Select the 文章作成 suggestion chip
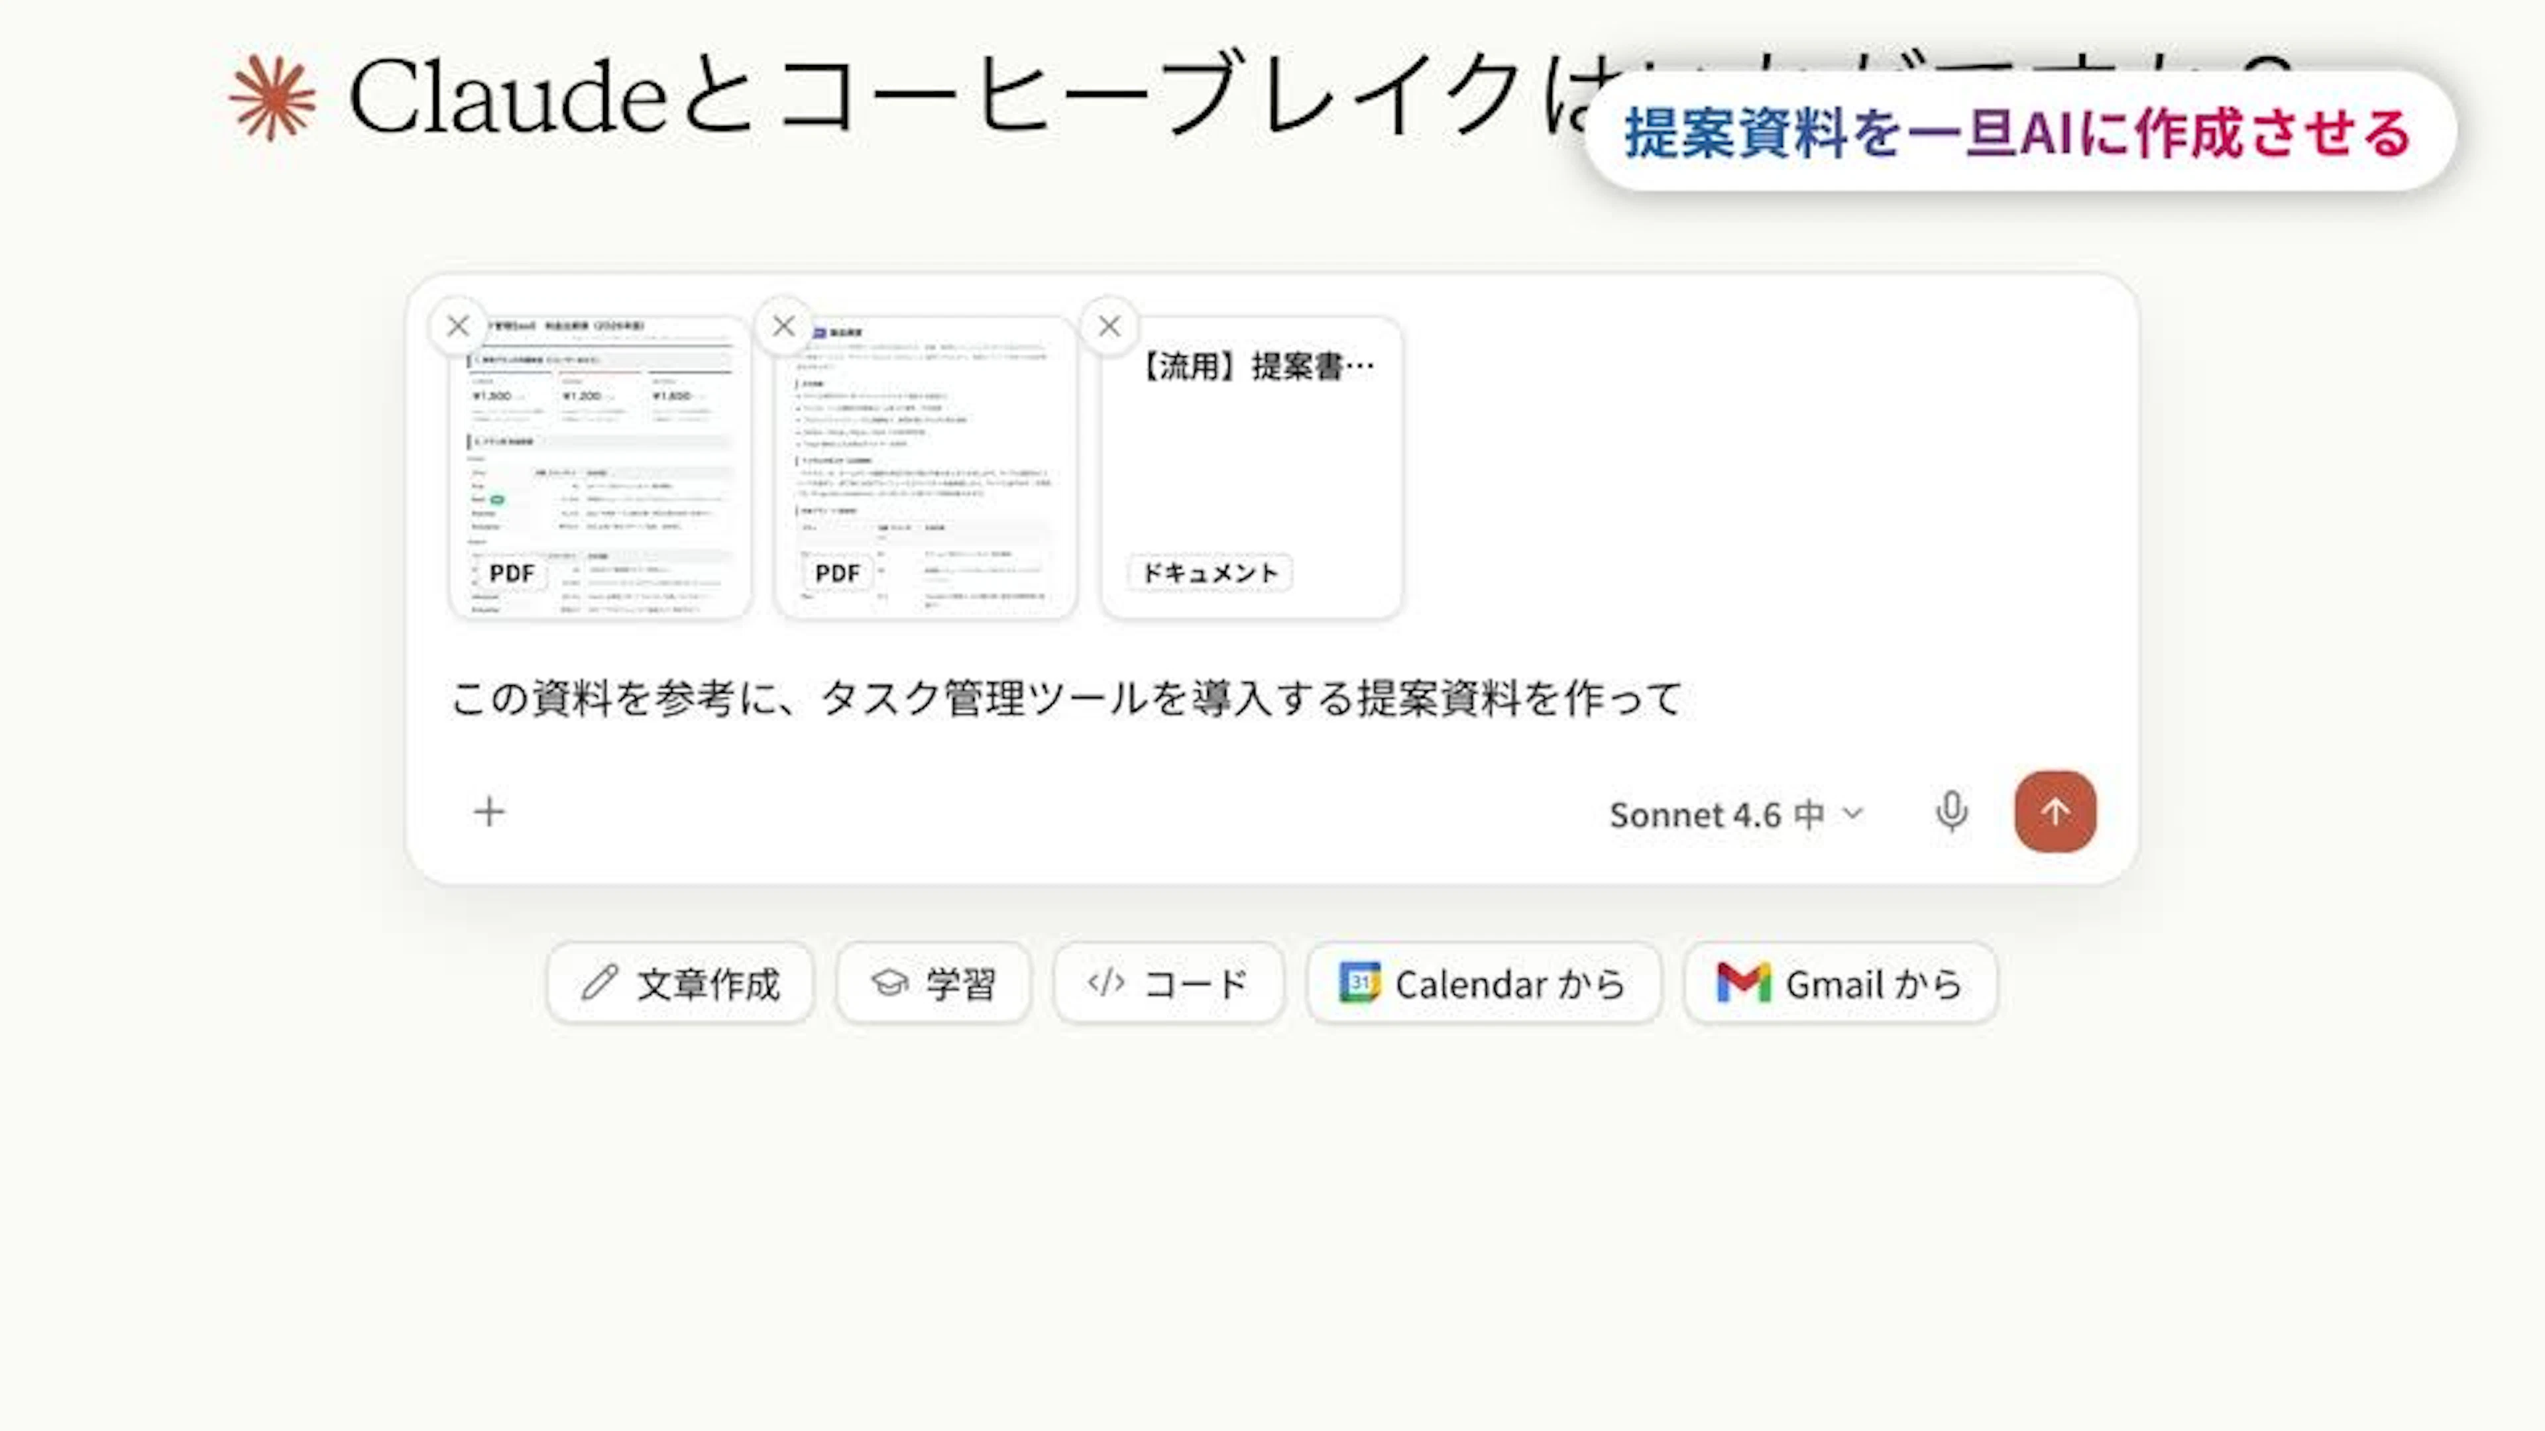Screen dimensions: 2545x1431 (x=681, y=982)
